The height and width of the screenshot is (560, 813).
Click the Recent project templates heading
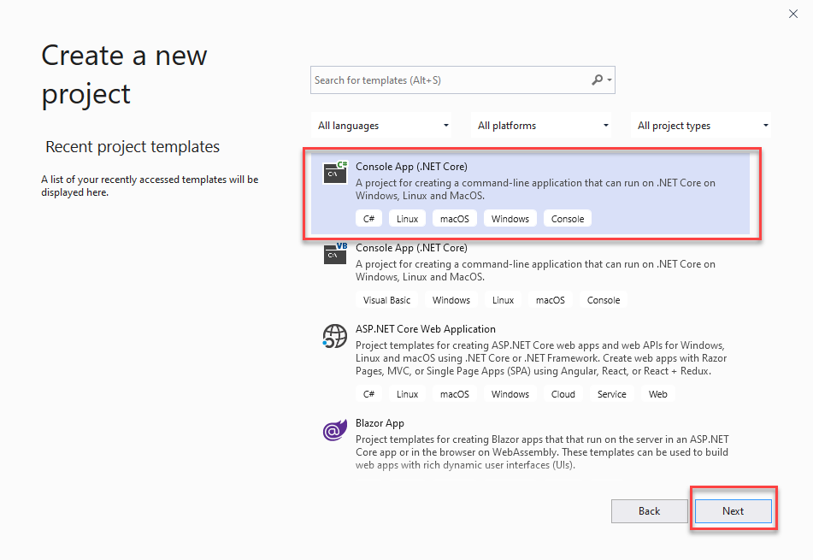[133, 147]
